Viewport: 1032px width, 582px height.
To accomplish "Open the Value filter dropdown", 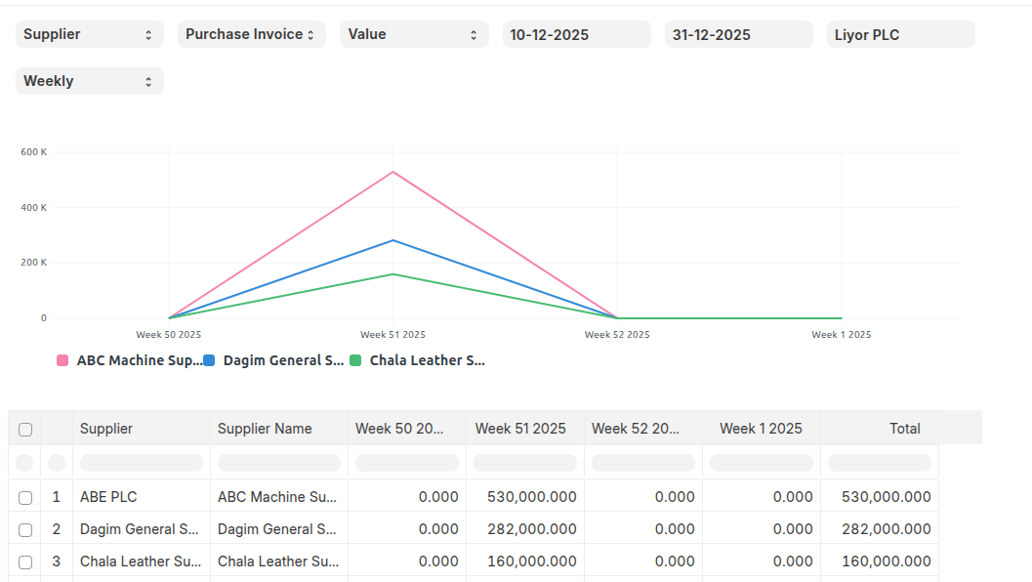I will 414,34.
